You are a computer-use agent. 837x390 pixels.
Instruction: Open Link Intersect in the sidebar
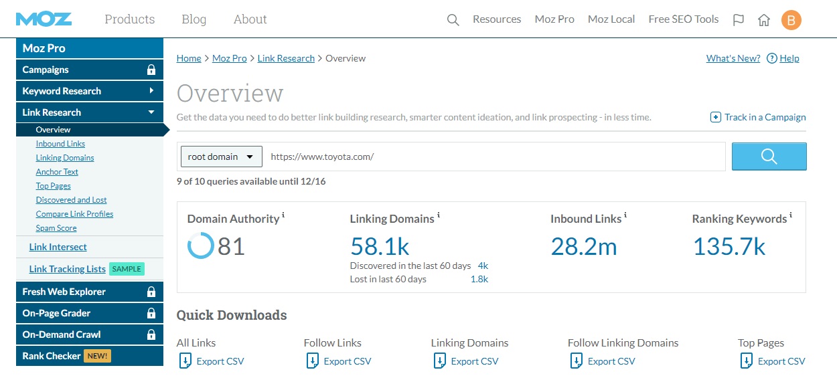tap(58, 247)
